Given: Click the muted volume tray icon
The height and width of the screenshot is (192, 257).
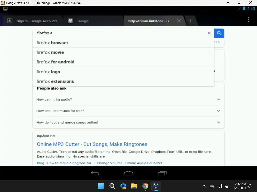Looking at the screenshot, I should pos(227,186).
